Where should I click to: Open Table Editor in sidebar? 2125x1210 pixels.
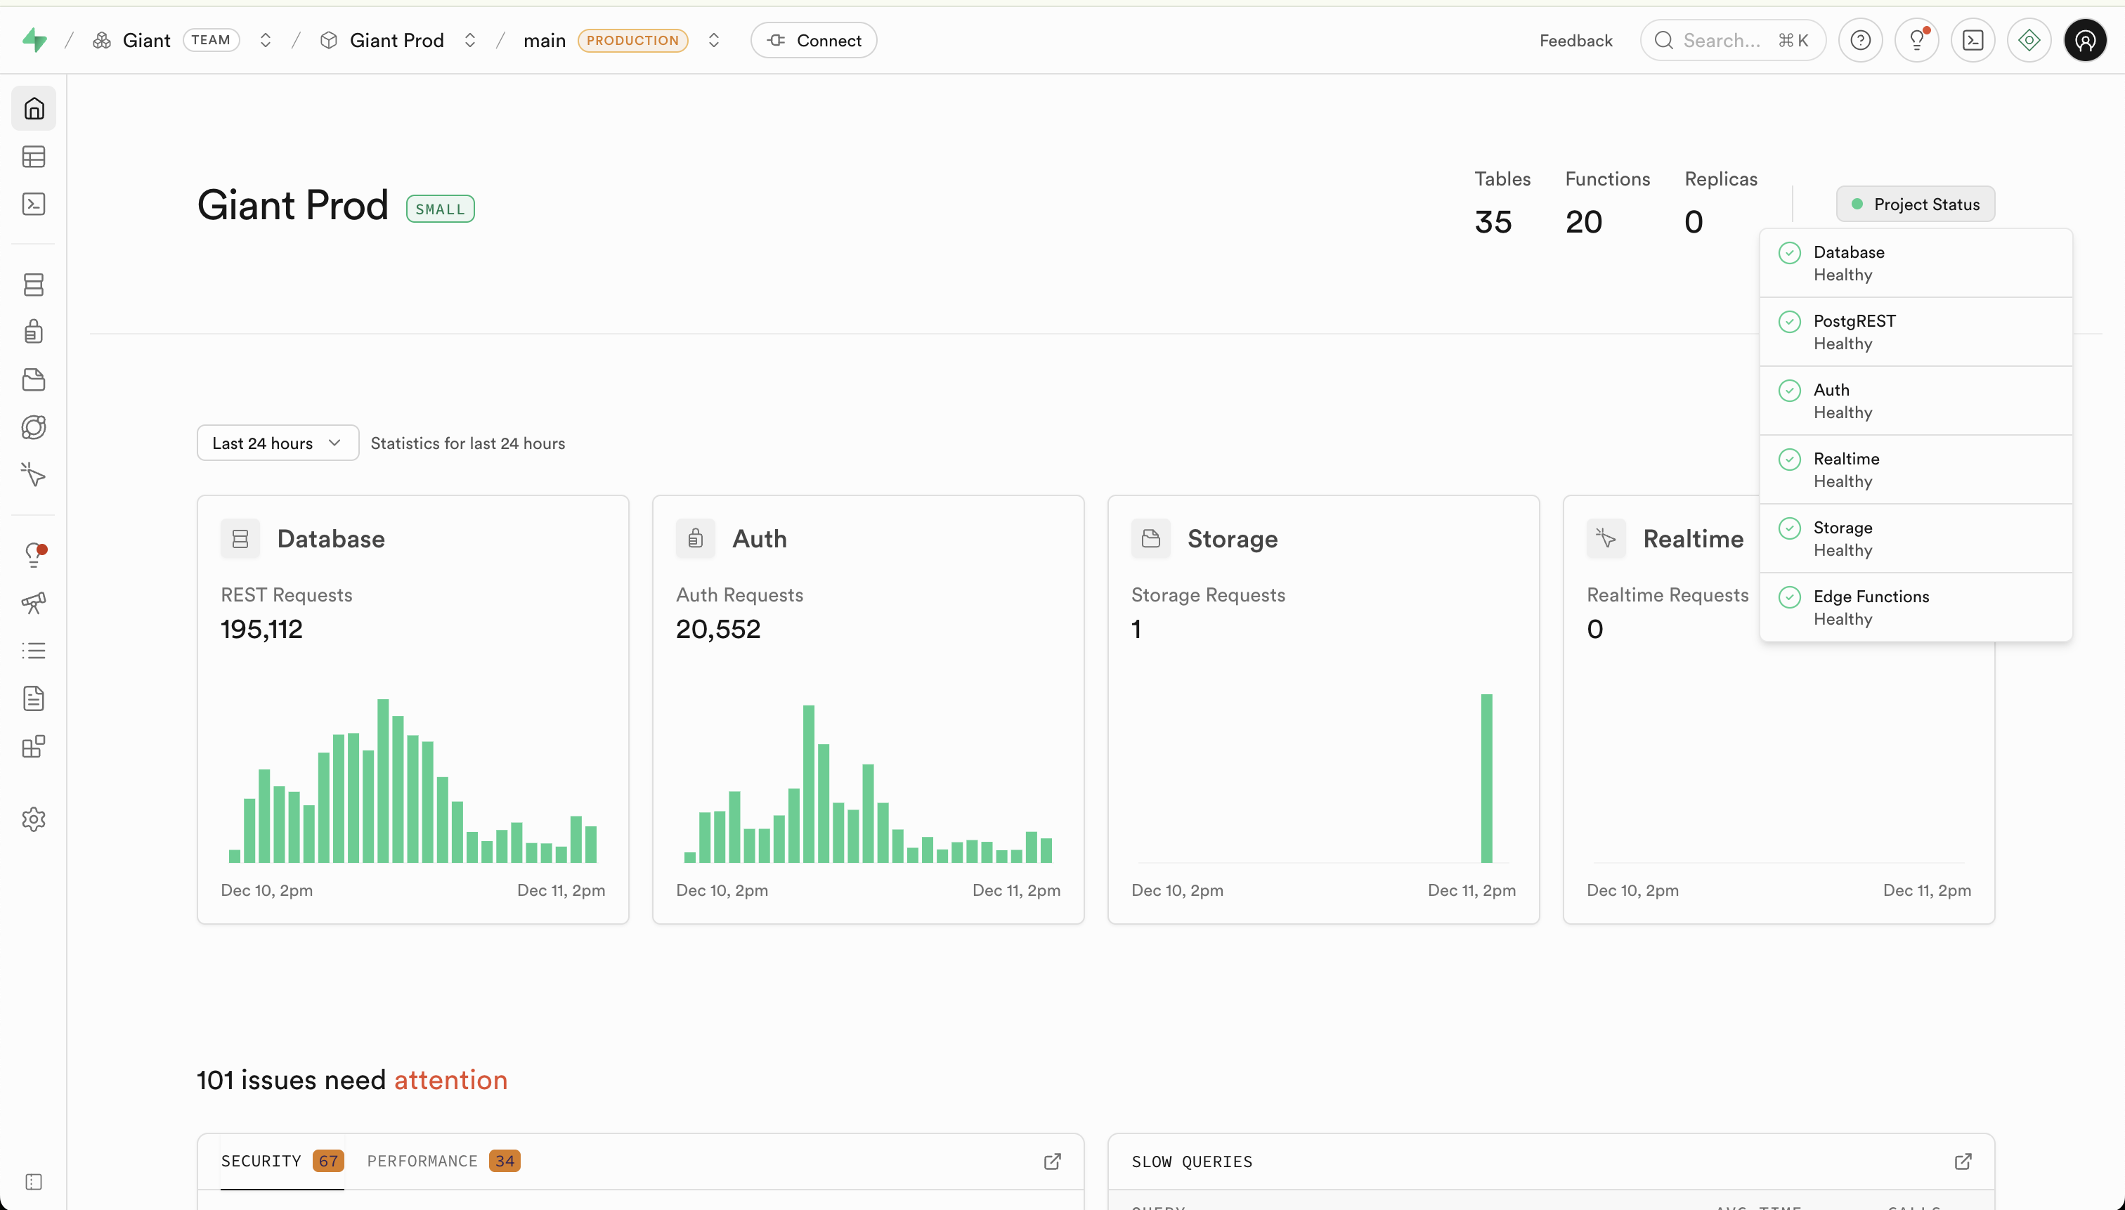point(33,156)
